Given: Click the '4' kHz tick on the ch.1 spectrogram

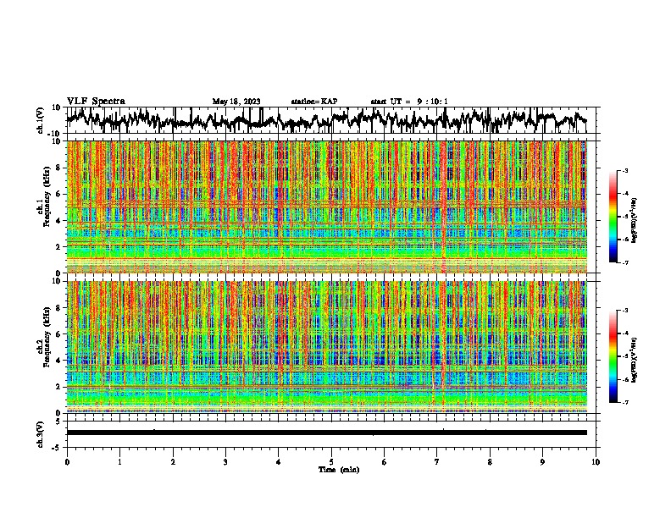Looking at the screenshot, I should [x=58, y=221].
